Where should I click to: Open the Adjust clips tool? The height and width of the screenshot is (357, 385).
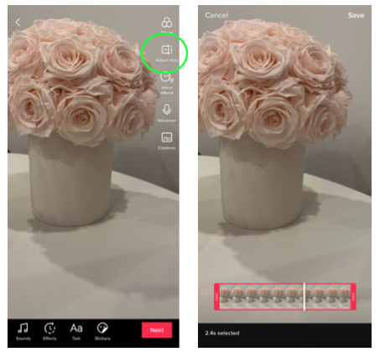click(x=167, y=53)
